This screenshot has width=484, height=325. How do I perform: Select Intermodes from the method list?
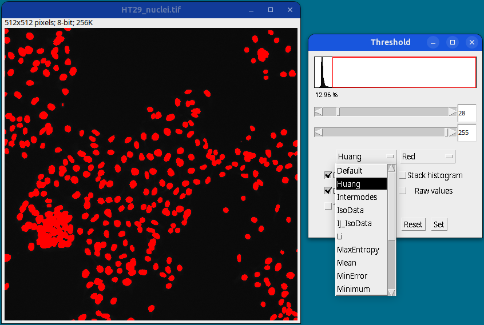point(357,197)
